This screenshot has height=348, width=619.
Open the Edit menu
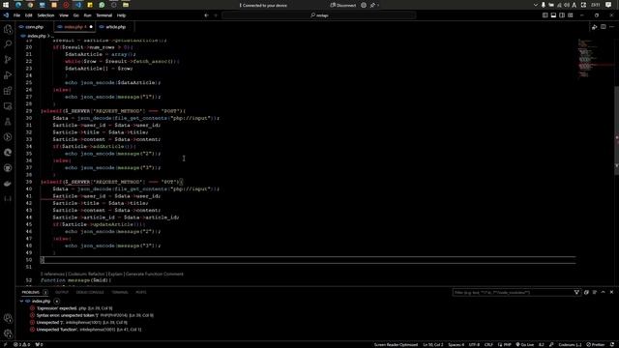(28, 15)
